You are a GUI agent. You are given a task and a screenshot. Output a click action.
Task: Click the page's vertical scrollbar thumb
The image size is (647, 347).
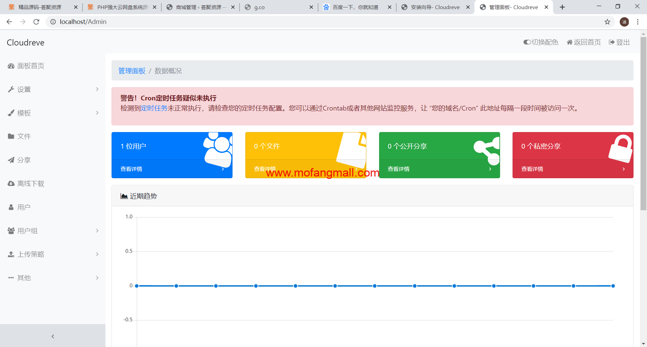pos(643,123)
